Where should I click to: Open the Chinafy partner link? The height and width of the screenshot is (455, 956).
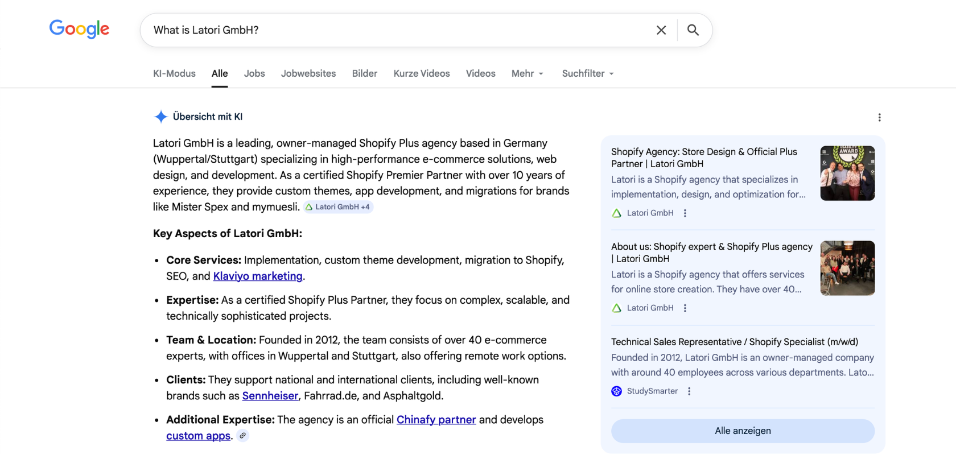coord(436,420)
